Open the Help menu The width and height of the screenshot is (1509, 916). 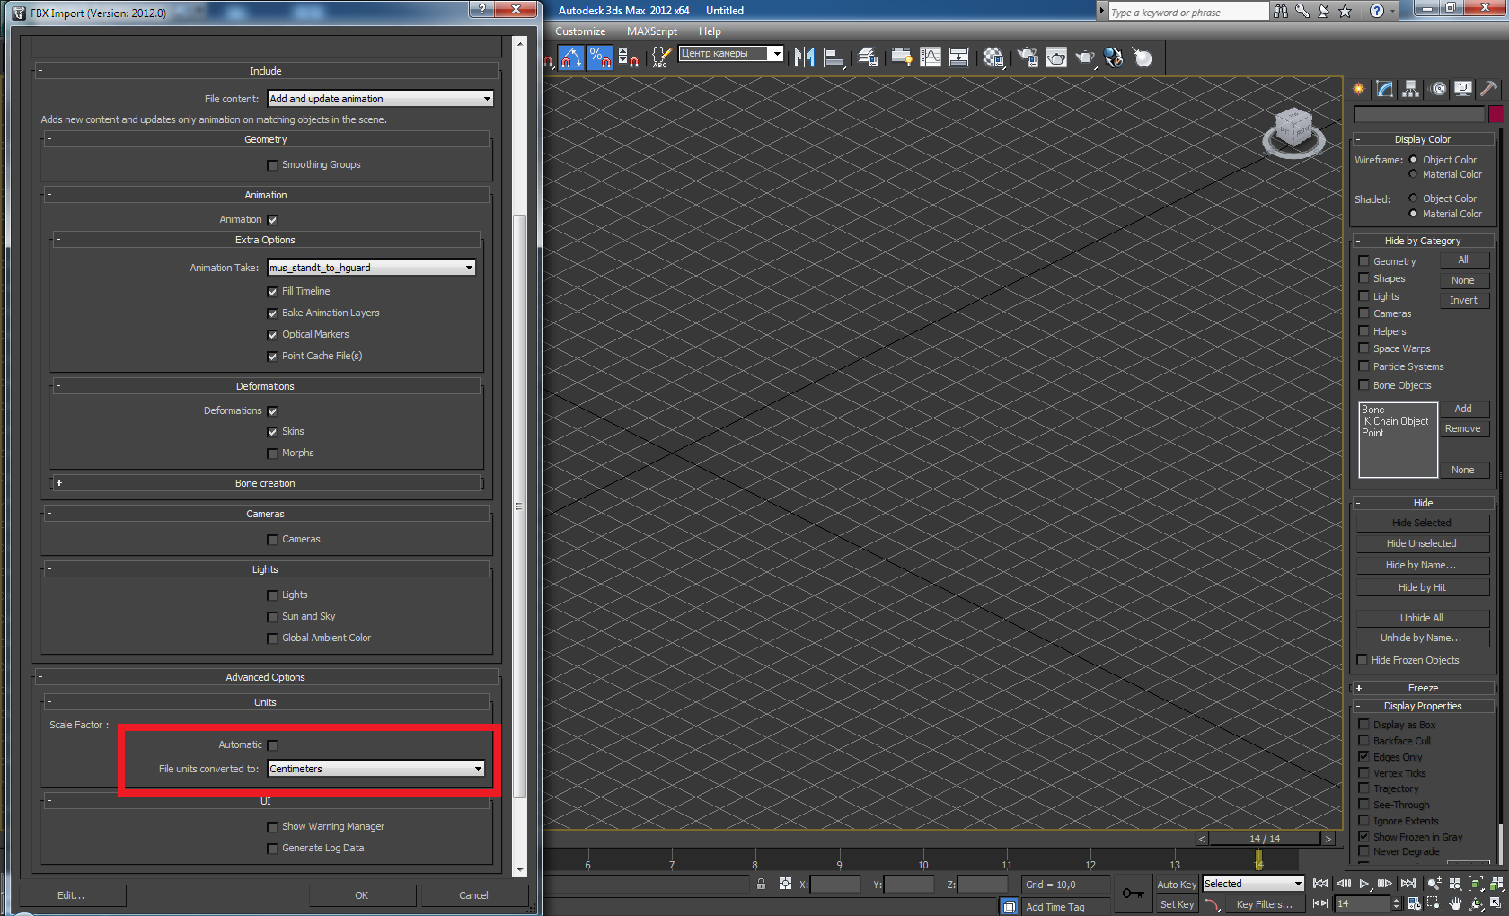[x=710, y=31]
